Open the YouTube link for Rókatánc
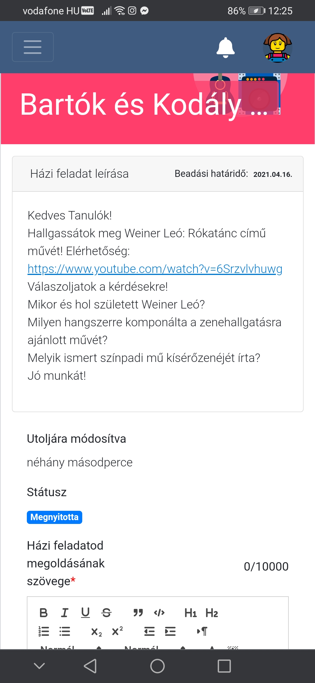The image size is (315, 683). tap(155, 269)
